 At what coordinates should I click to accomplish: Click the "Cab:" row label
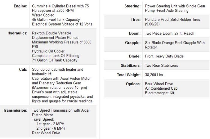tap(24, 69)
